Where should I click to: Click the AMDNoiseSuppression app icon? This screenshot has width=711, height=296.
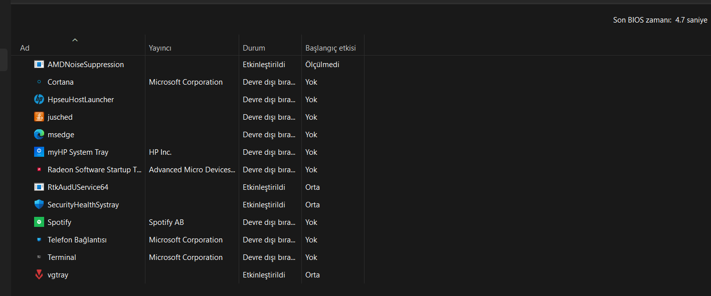pyautogui.click(x=39, y=65)
